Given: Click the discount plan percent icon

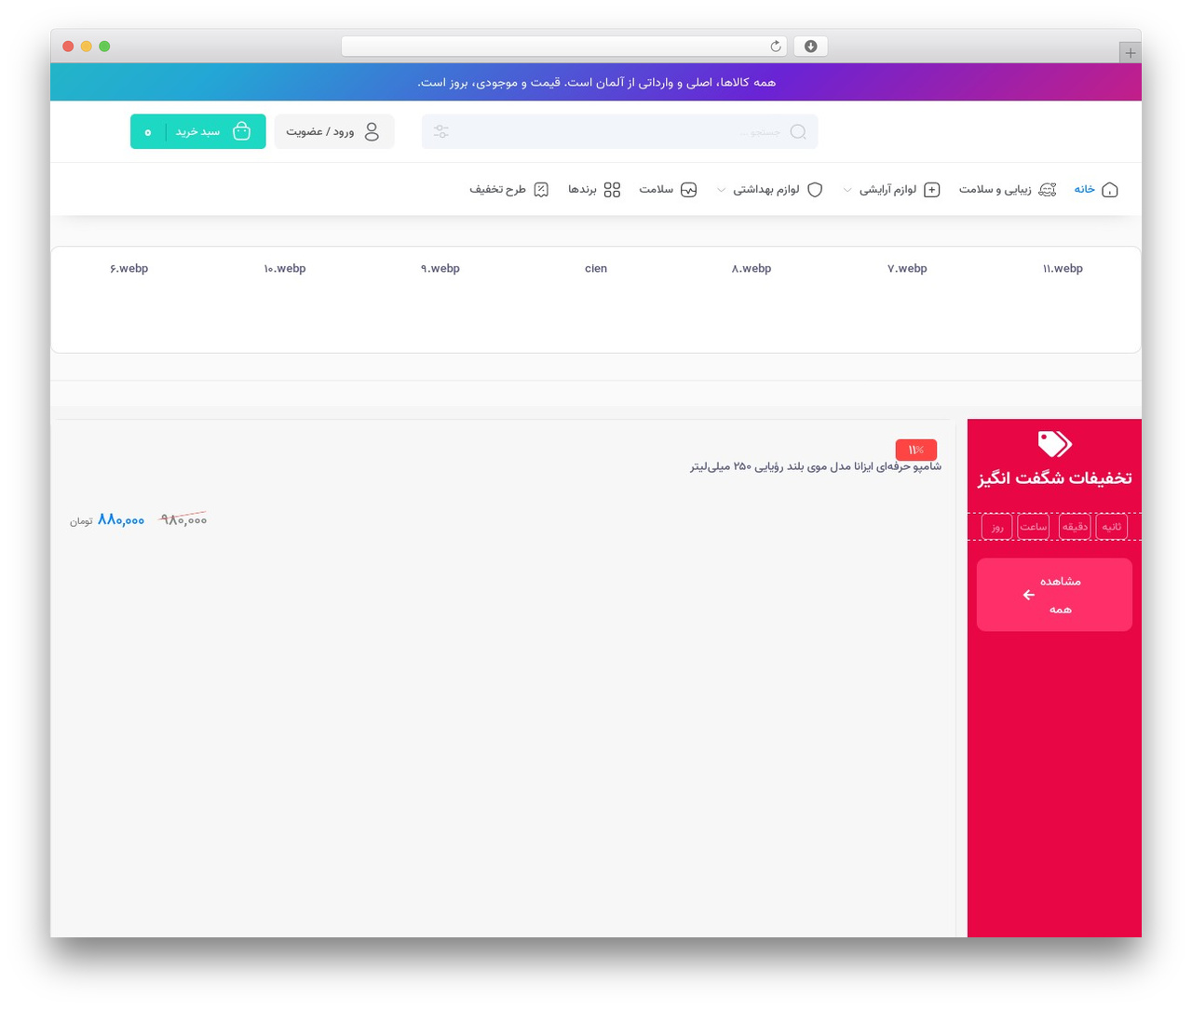Looking at the screenshot, I should [541, 190].
